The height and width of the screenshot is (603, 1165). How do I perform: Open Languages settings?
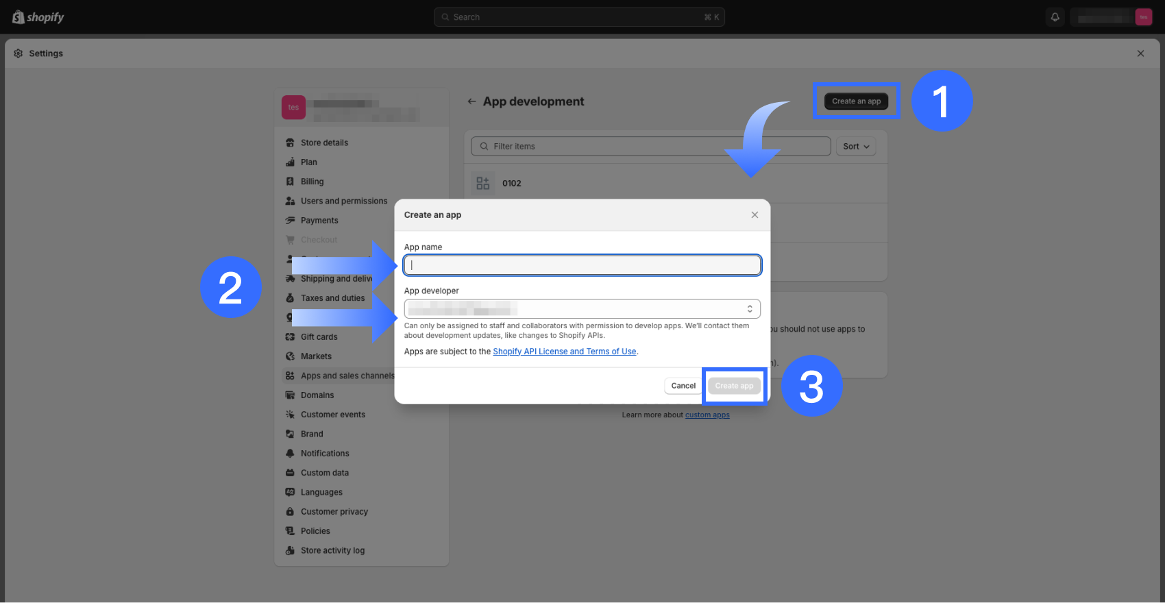pyautogui.click(x=321, y=493)
